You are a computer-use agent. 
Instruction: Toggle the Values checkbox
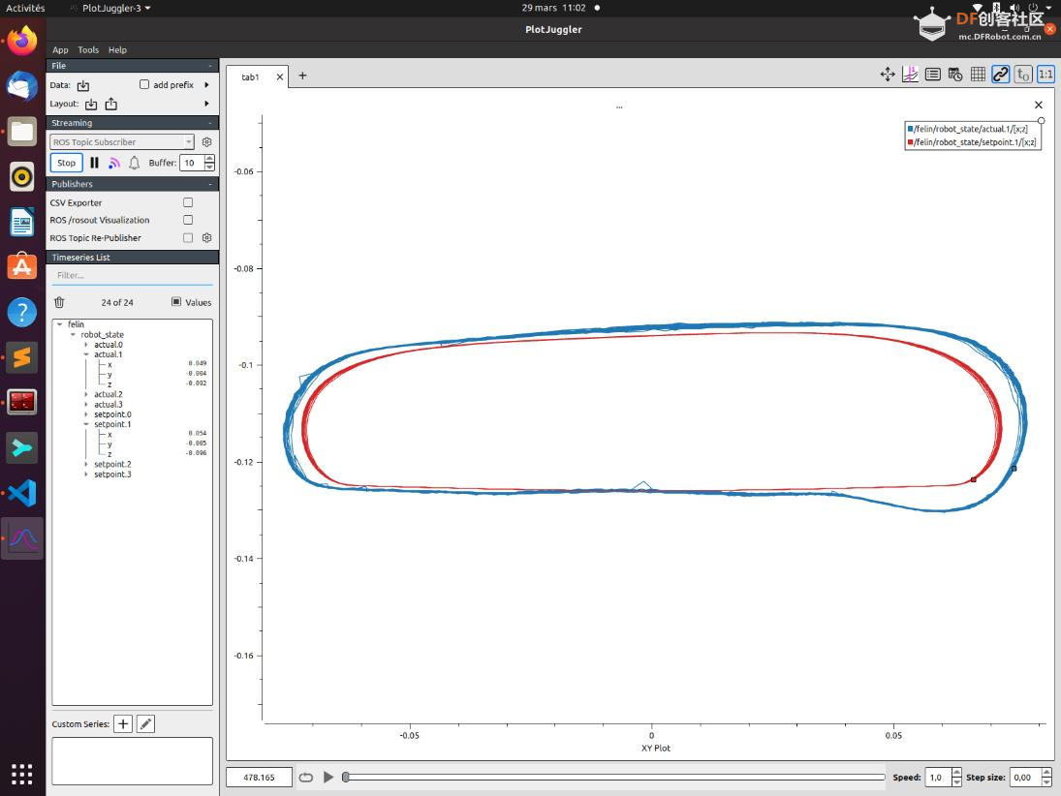pos(176,301)
